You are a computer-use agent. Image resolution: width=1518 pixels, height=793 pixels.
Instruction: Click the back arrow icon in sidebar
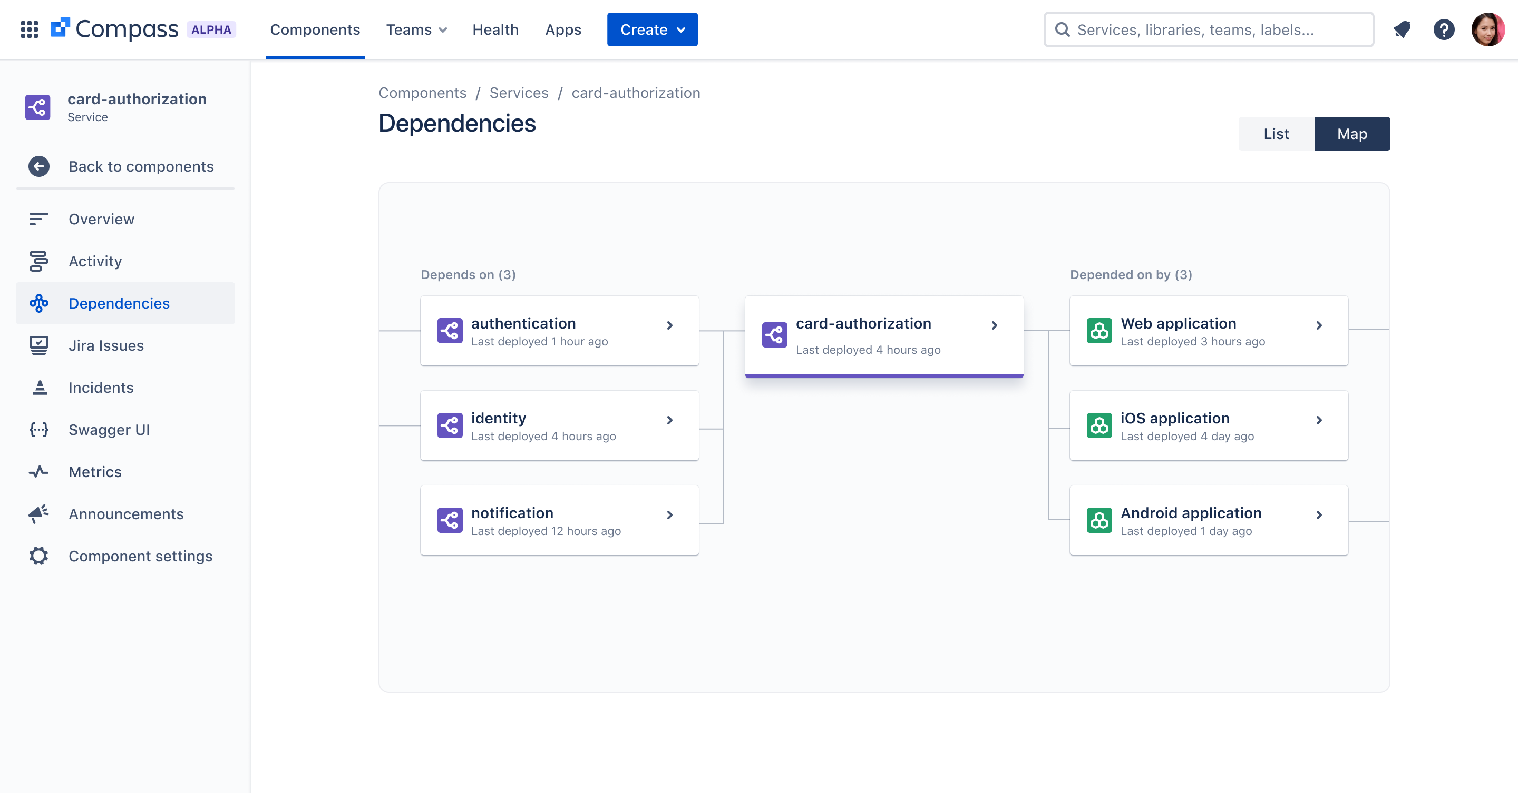pos(39,166)
